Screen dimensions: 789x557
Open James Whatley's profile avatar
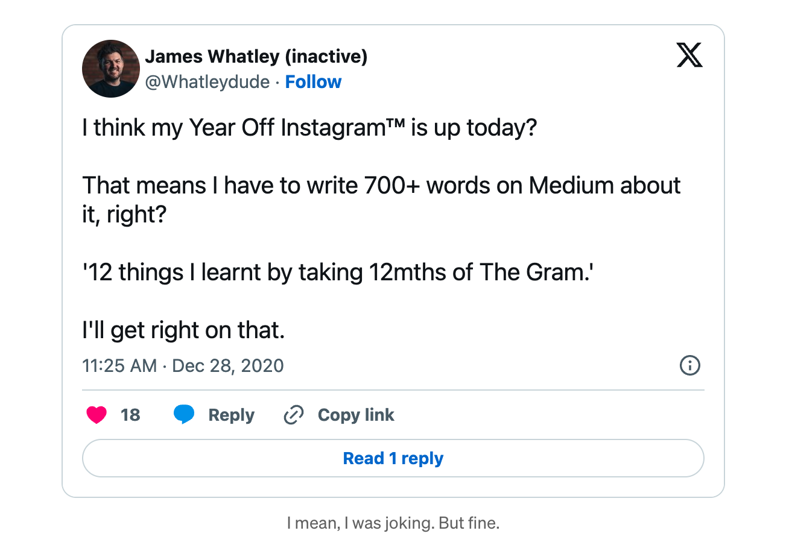pyautogui.click(x=111, y=69)
